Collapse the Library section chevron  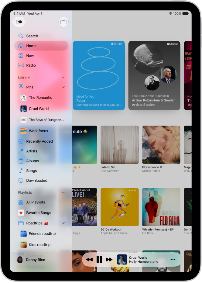coord(63,78)
